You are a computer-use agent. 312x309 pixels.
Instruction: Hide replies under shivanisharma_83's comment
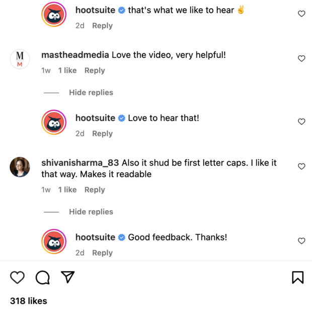pos(91,212)
